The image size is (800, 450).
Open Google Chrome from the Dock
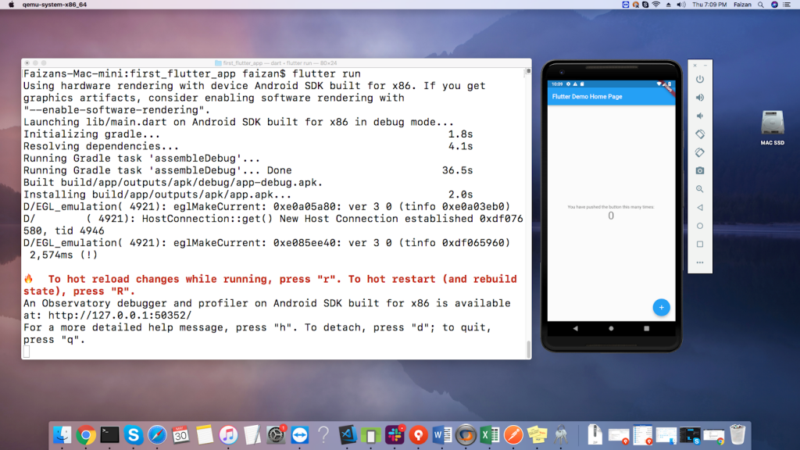[x=86, y=434]
